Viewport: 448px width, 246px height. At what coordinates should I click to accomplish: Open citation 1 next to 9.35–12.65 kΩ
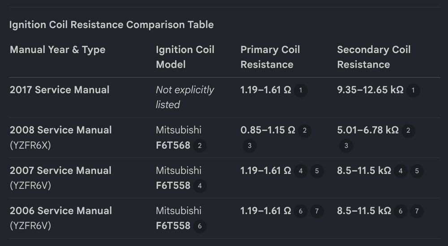coord(413,90)
